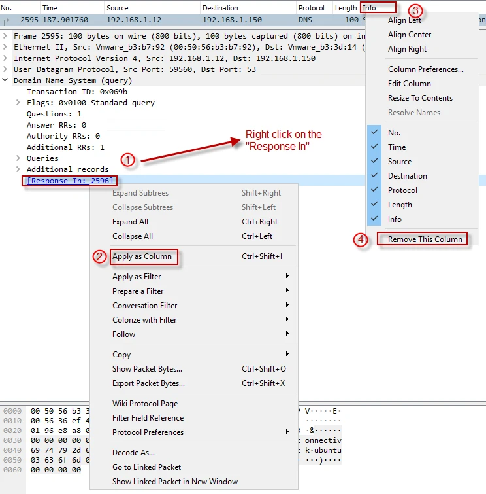The width and height of the screenshot is (486, 494).
Task: Open the Follow submenu arrow
Action: [287, 334]
